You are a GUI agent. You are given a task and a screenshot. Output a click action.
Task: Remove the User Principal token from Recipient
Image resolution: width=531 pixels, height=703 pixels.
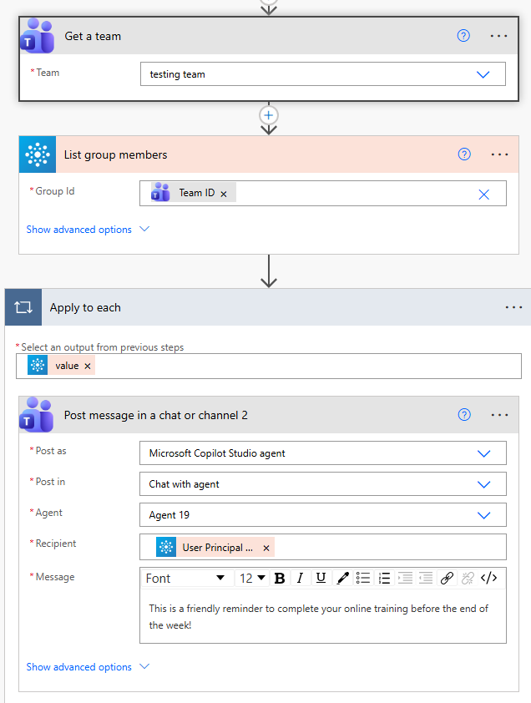point(266,548)
